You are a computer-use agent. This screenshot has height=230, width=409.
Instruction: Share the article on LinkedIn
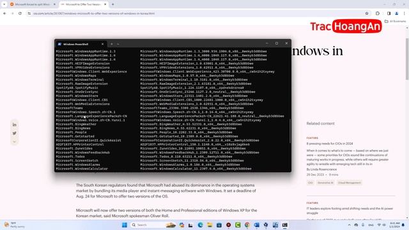[x=14, y=125]
